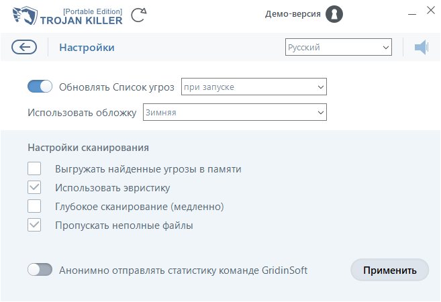
Task: Click 'Анонимно отправлять статистику команде GridinSoft' text
Action: tap(183, 270)
